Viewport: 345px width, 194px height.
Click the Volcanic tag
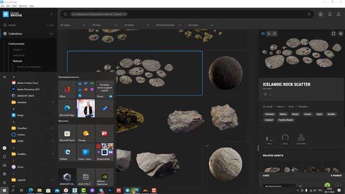pyautogui.click(x=270, y=114)
